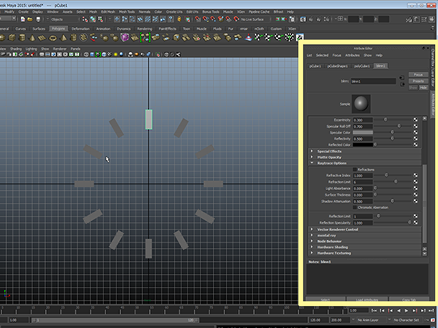438x328 pixels.
Task: Switch to the Deformation shelf tab
Action: [x=81, y=29]
